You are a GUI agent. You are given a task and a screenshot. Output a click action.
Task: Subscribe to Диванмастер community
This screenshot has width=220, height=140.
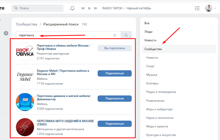[115, 98]
